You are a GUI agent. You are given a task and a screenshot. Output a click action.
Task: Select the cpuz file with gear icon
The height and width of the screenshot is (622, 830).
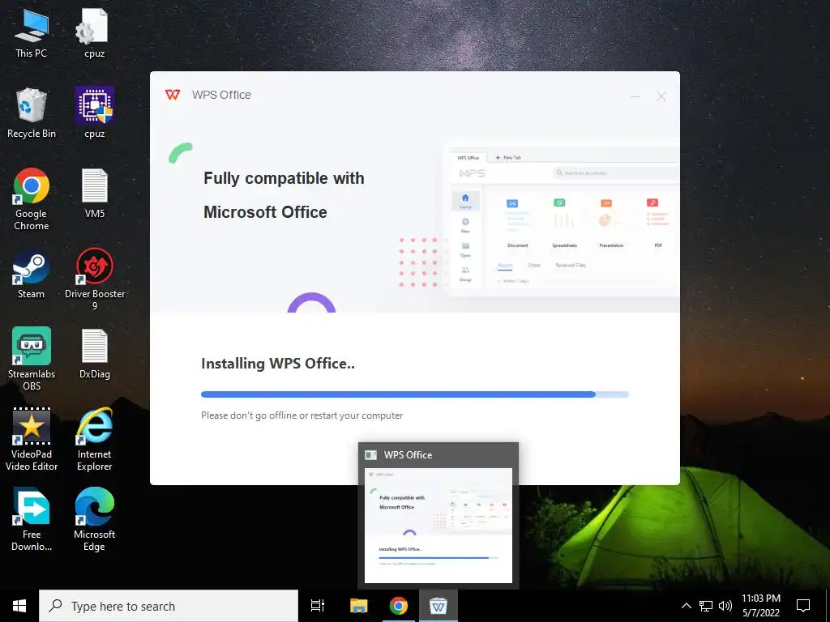(x=94, y=33)
